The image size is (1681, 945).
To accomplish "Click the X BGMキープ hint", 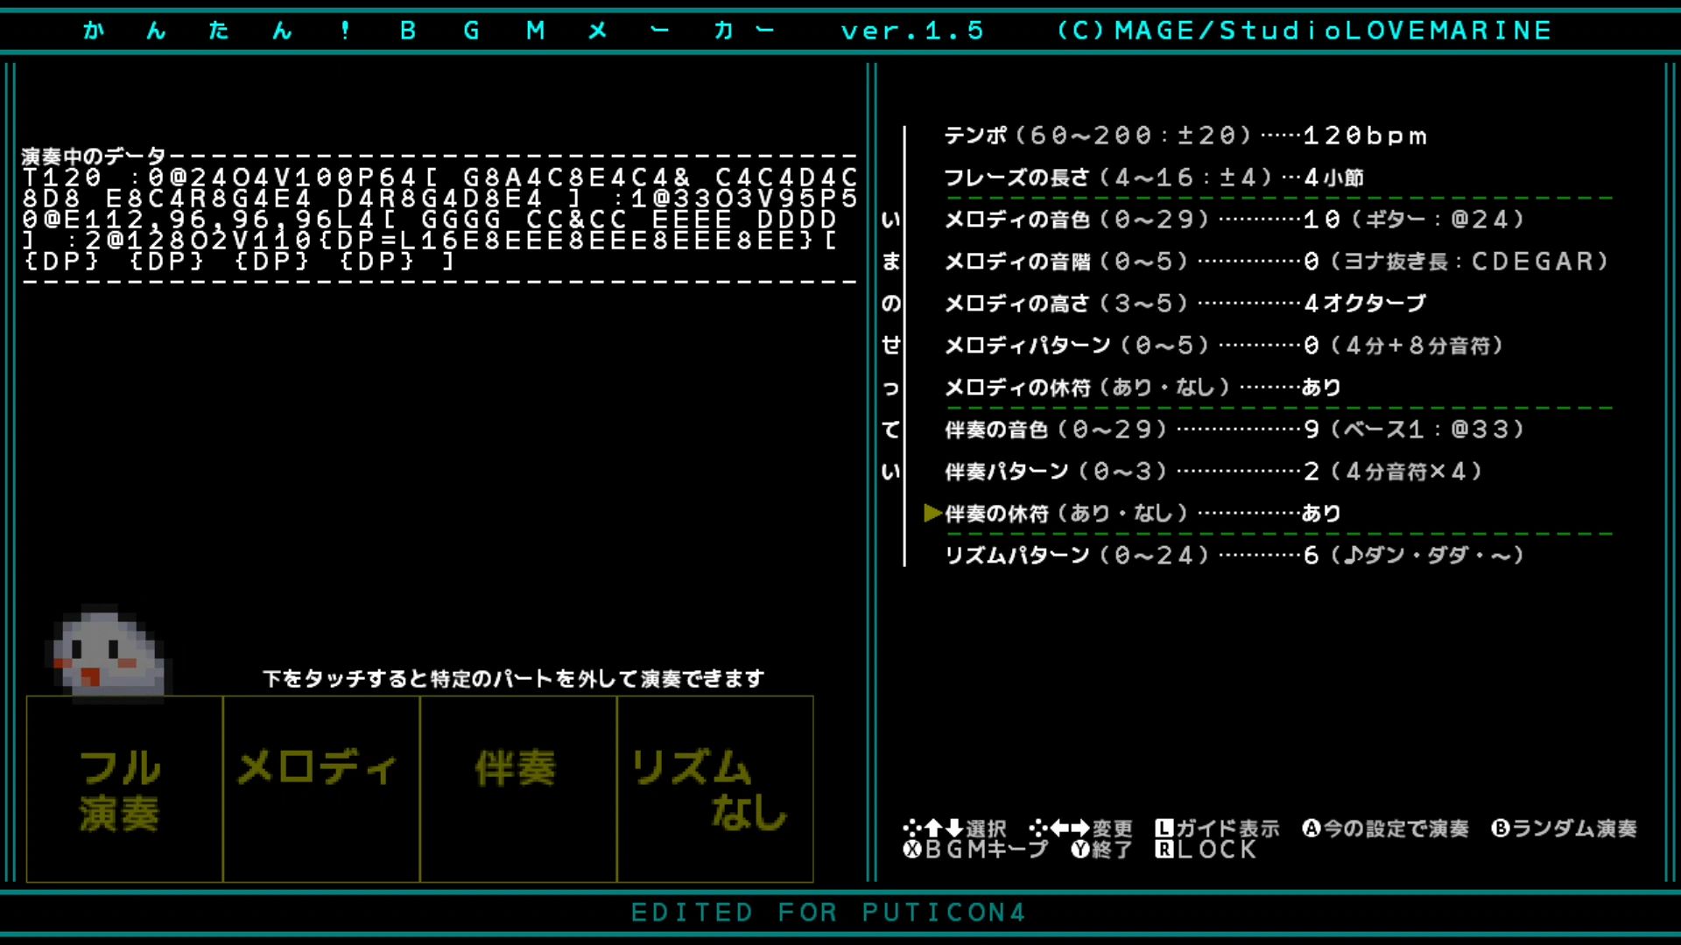I will 975,849.
